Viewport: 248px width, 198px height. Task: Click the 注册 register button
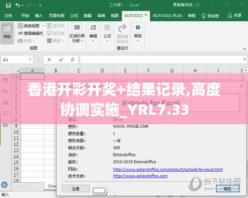(76, 189)
